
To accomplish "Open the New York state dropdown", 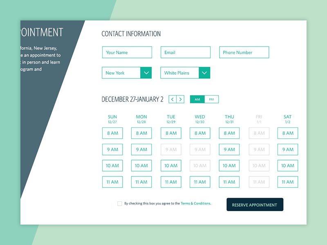I will 127,73.
